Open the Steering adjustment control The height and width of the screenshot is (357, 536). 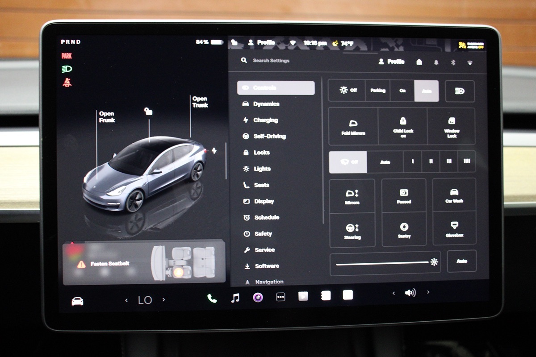coord(352,230)
